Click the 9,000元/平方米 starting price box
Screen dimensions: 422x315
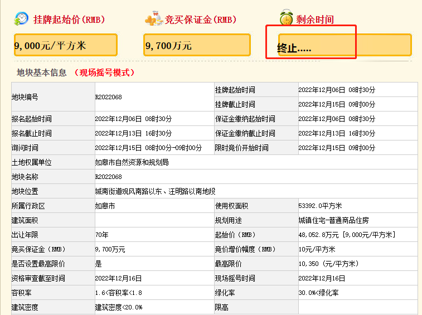(66, 45)
